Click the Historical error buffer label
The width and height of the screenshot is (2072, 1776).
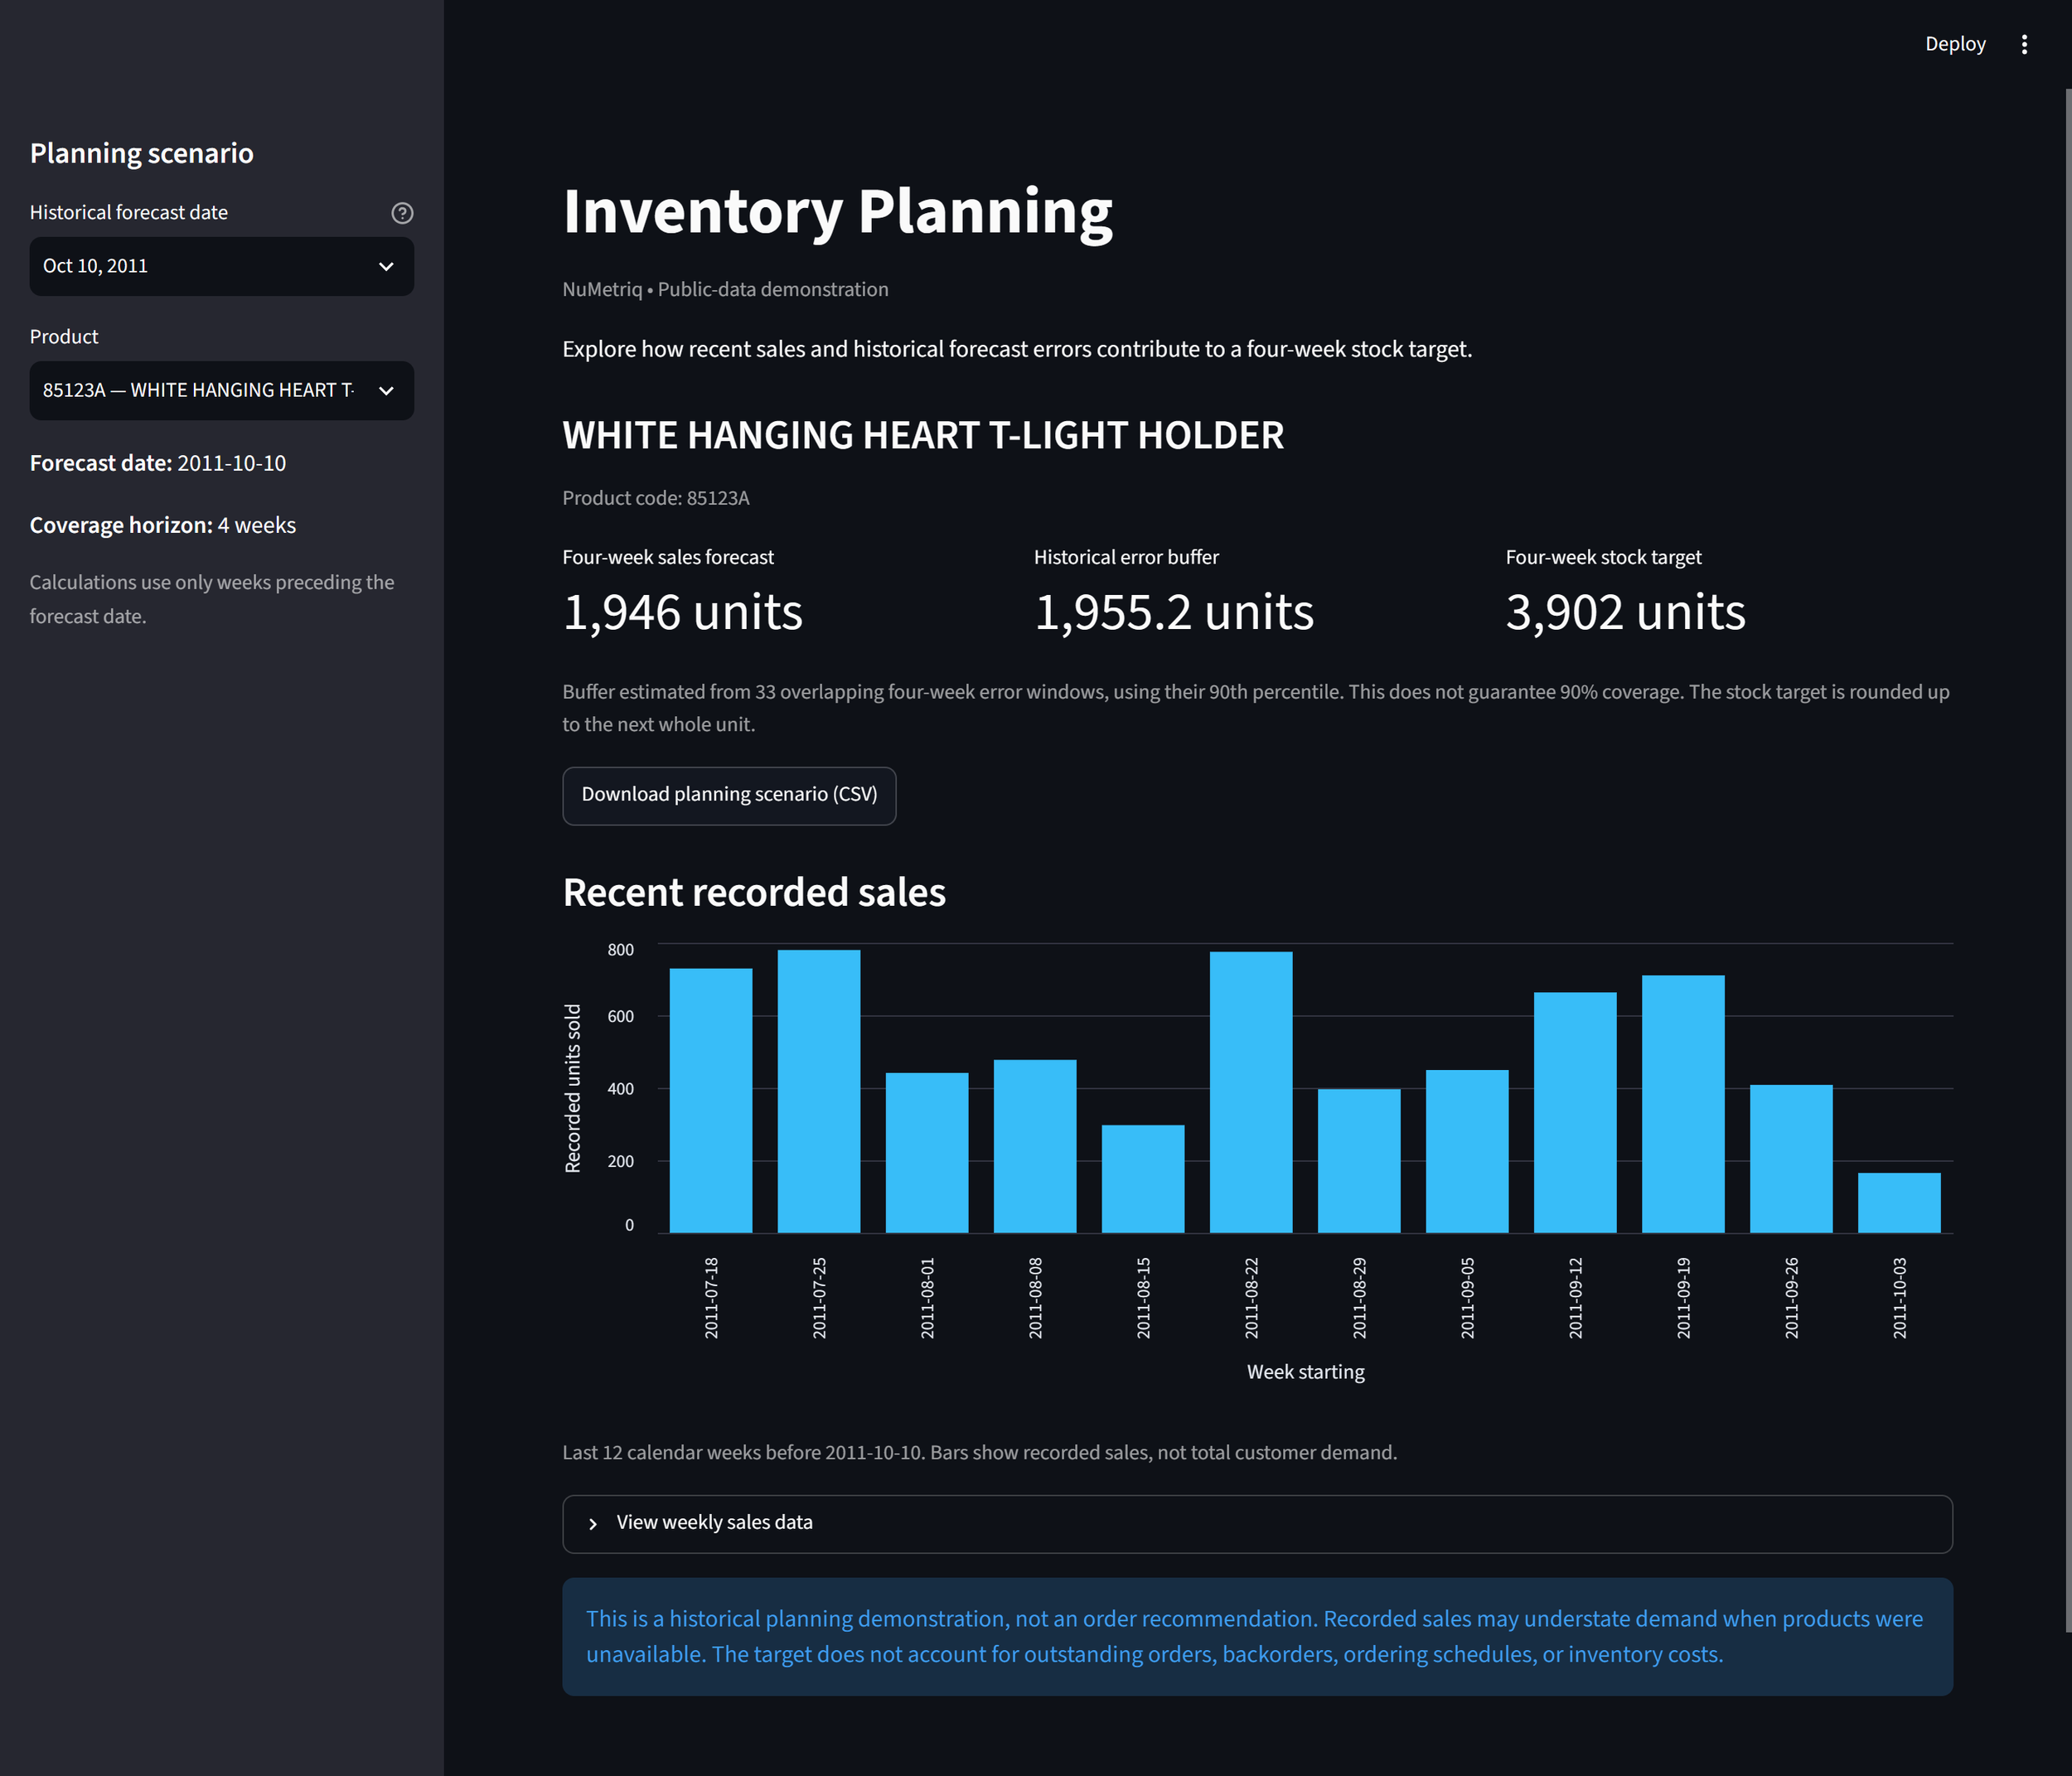[x=1126, y=557]
